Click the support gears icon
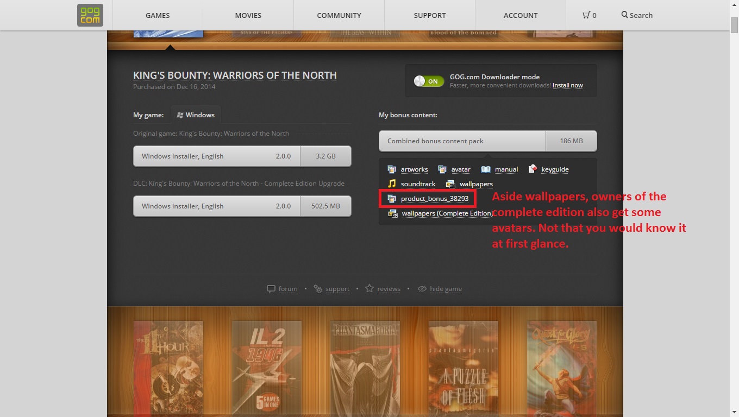Viewport: 739px width, 417px height. [318, 289]
